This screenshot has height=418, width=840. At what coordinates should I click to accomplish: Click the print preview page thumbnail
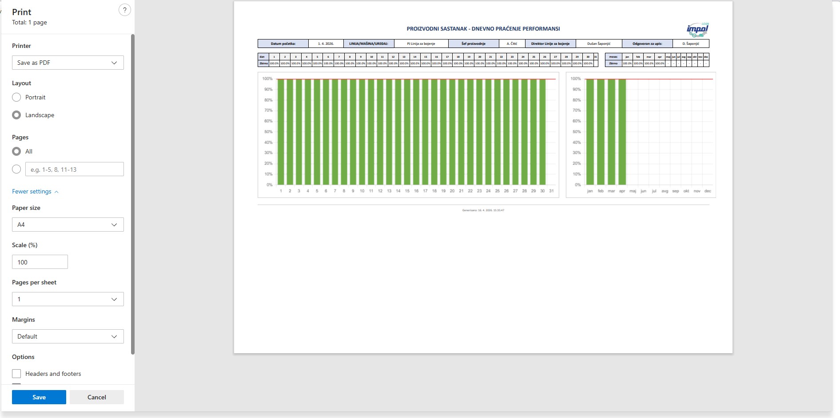[x=483, y=177]
